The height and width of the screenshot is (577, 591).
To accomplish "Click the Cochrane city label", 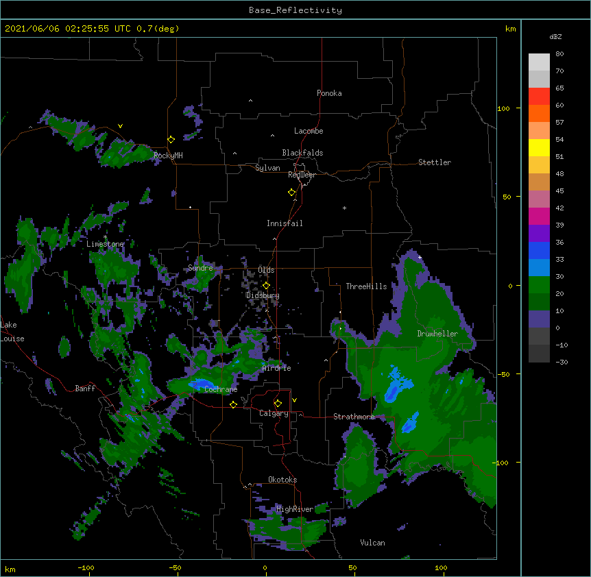I will pos(221,389).
